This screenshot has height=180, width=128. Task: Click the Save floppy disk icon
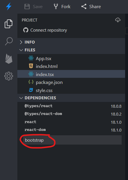tap(27, 7)
